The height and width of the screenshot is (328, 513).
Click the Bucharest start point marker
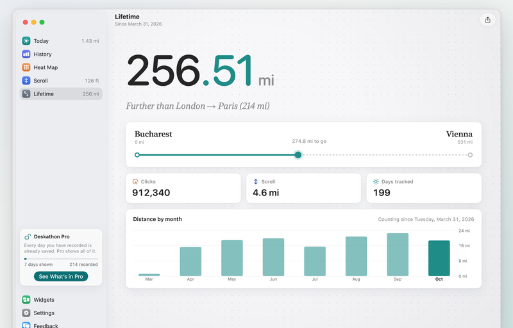point(137,155)
